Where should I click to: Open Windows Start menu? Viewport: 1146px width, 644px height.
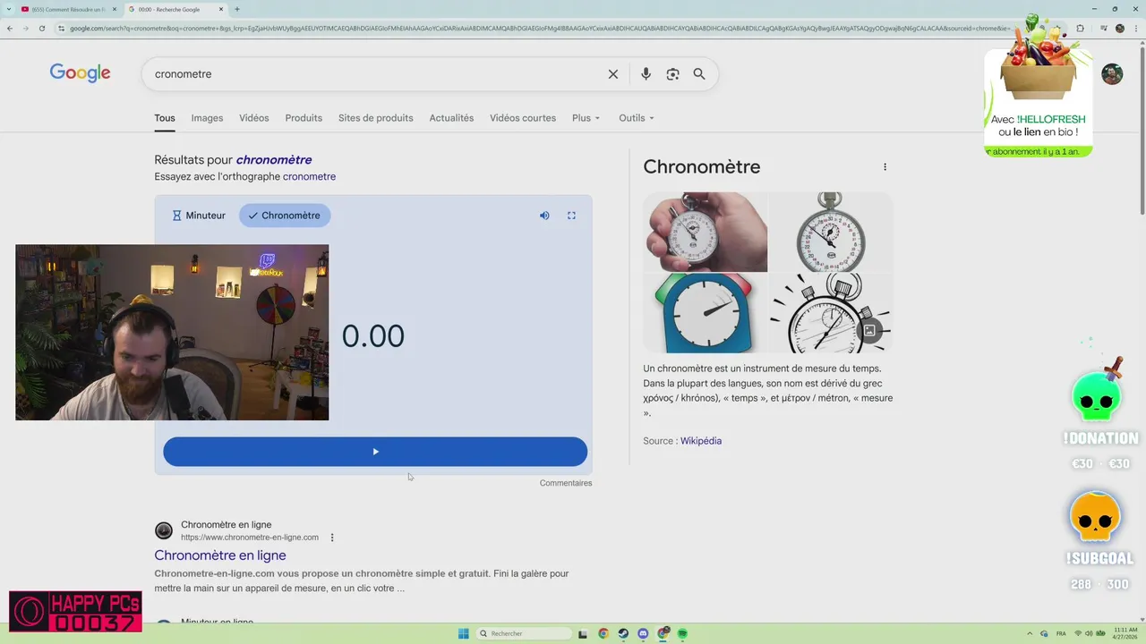point(464,633)
